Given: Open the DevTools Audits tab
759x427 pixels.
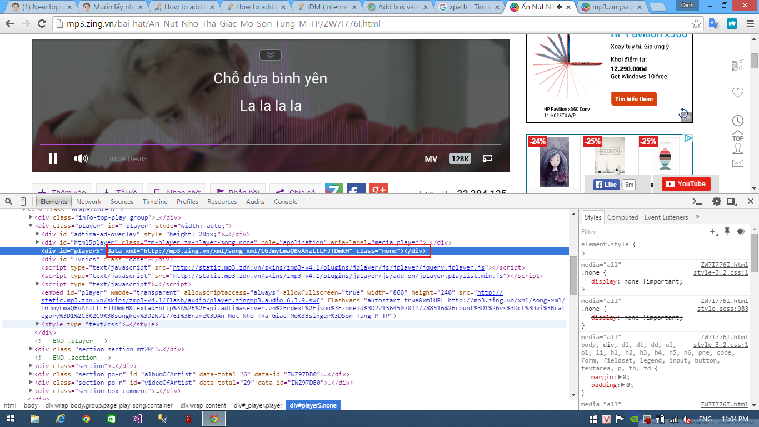Looking at the screenshot, I should click(256, 202).
